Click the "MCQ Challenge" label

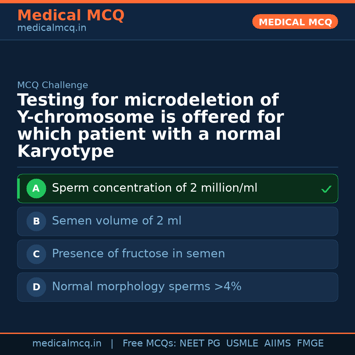click(53, 85)
